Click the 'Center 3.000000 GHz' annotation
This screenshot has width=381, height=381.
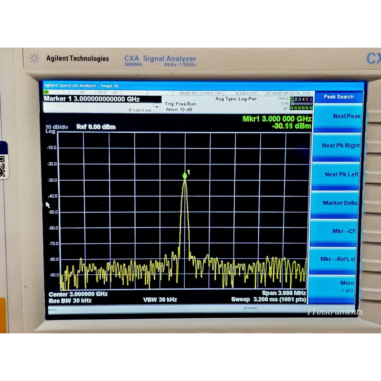[x=78, y=294]
